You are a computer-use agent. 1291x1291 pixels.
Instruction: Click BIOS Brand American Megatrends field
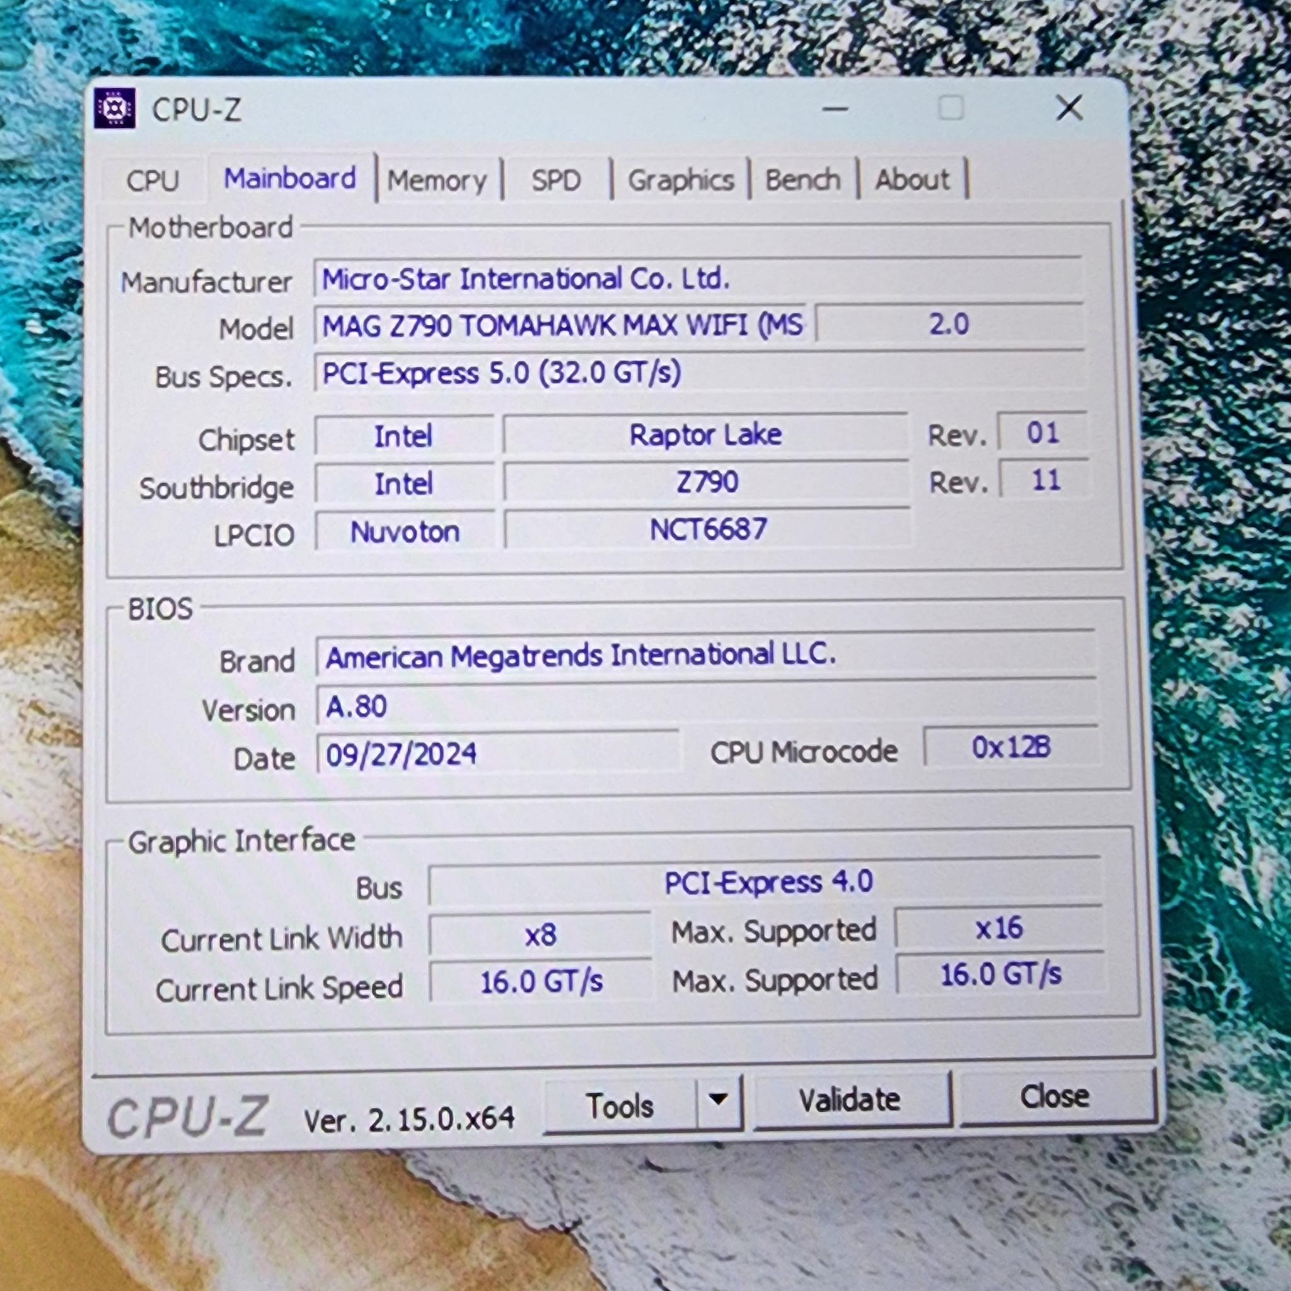point(705,656)
